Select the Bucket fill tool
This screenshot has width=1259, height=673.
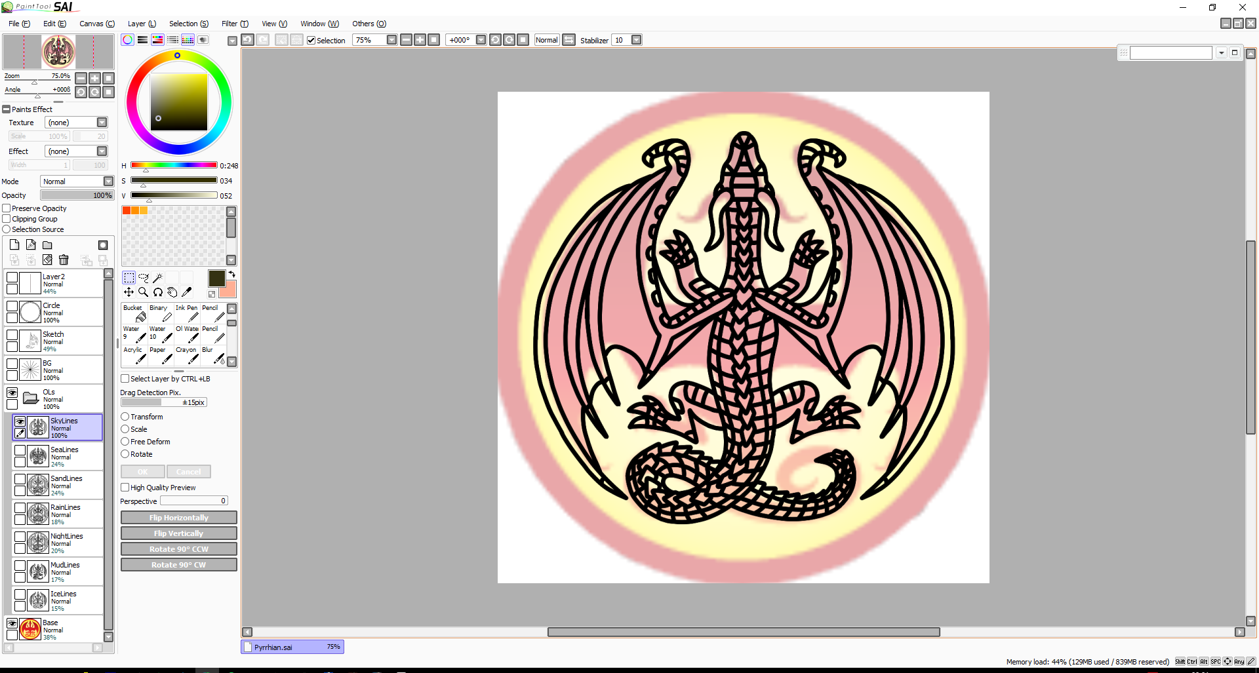134,313
